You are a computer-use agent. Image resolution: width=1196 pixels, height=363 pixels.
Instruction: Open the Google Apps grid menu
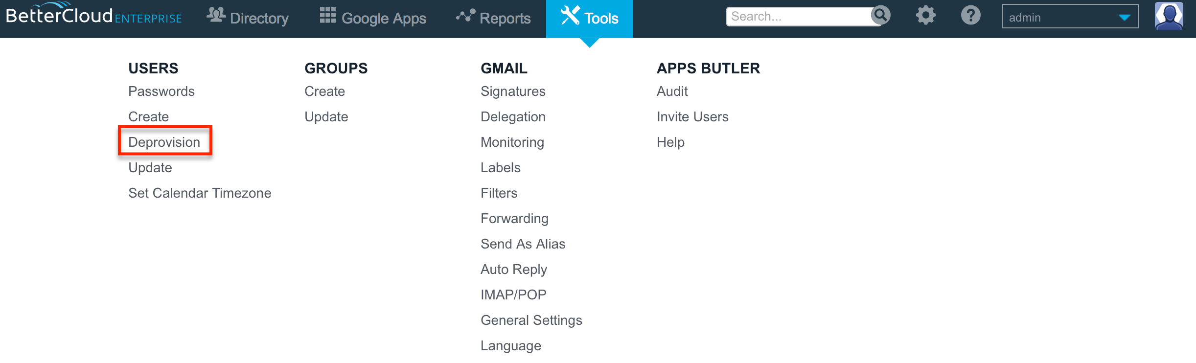click(373, 17)
